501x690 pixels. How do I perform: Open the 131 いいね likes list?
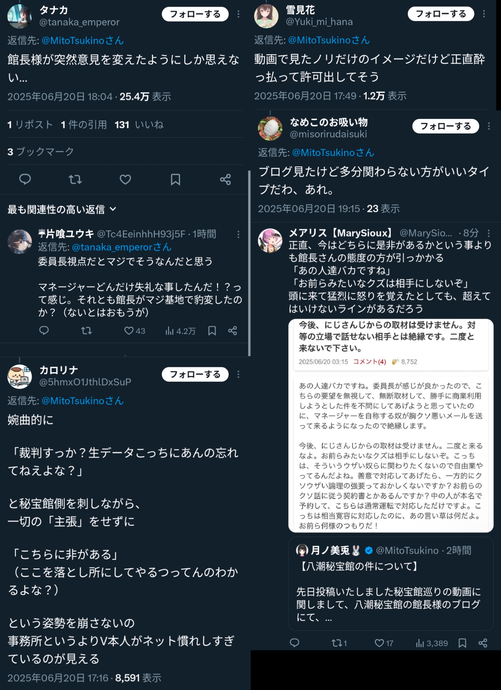click(x=139, y=125)
